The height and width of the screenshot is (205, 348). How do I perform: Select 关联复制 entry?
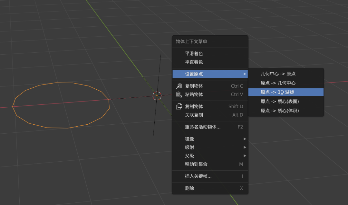point(210,115)
